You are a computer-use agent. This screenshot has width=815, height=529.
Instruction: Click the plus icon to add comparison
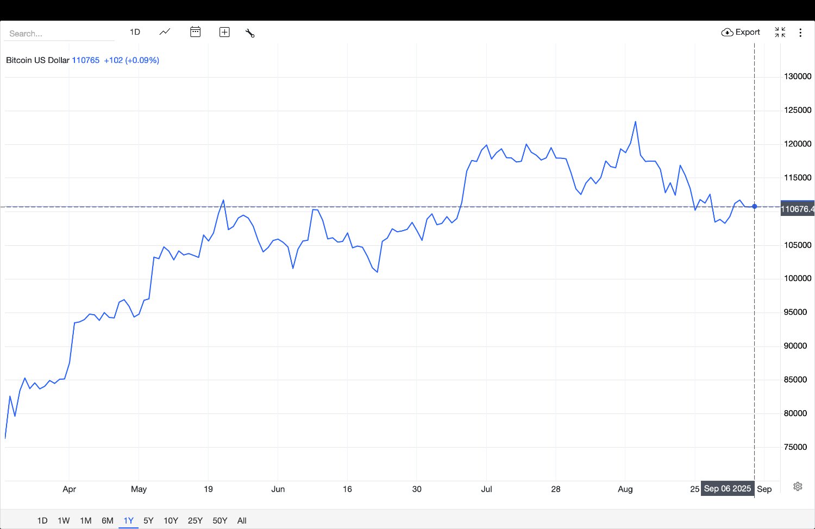click(224, 32)
